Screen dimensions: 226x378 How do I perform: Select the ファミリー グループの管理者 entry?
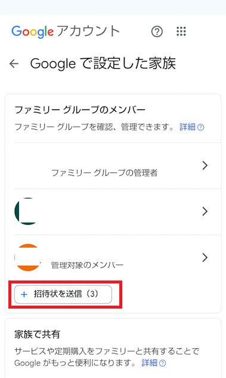click(x=117, y=166)
